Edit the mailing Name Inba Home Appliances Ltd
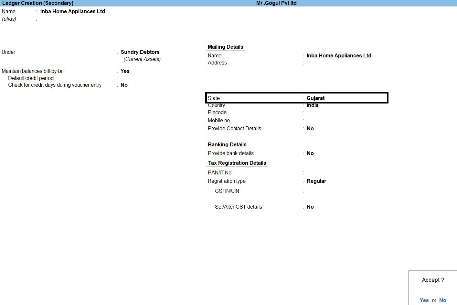 (339, 55)
